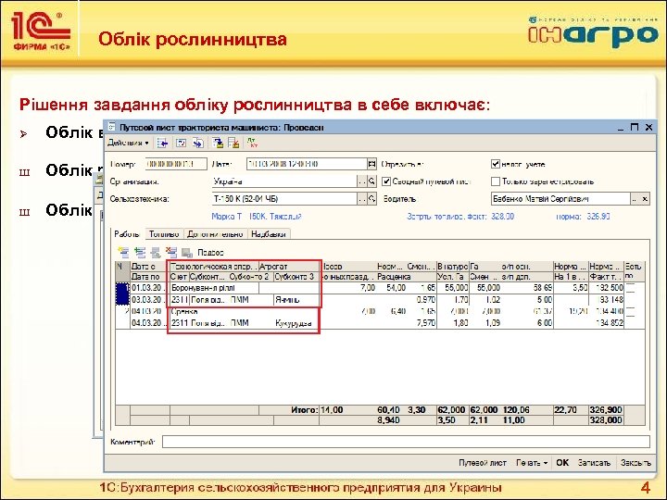Click the В натуре column header
The image size is (667, 500).
pyautogui.click(x=453, y=267)
